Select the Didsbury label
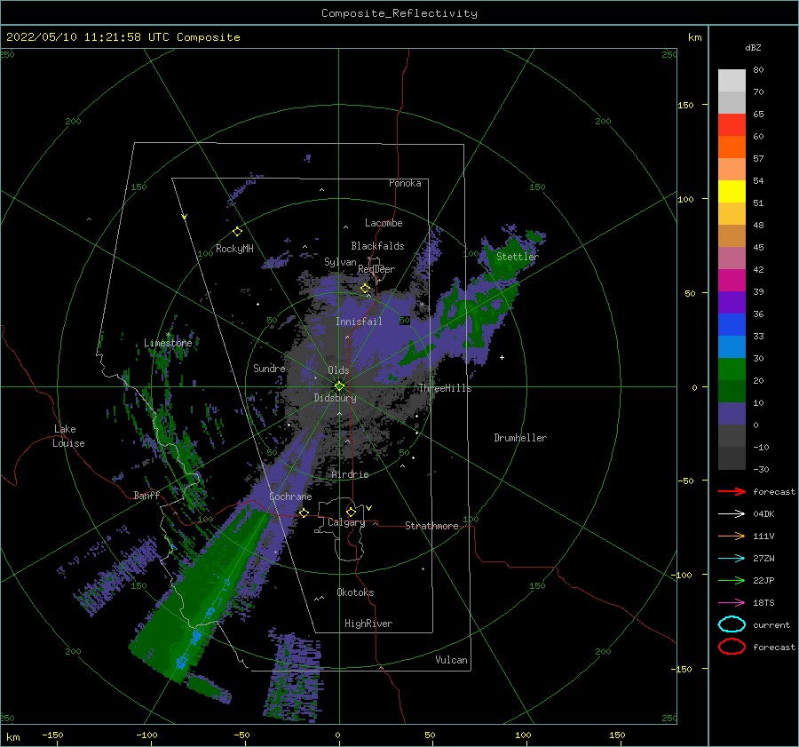 click(x=335, y=398)
